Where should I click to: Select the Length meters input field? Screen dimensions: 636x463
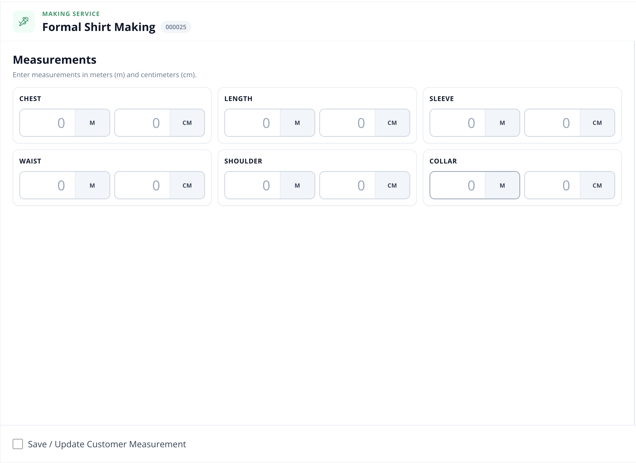[252, 123]
